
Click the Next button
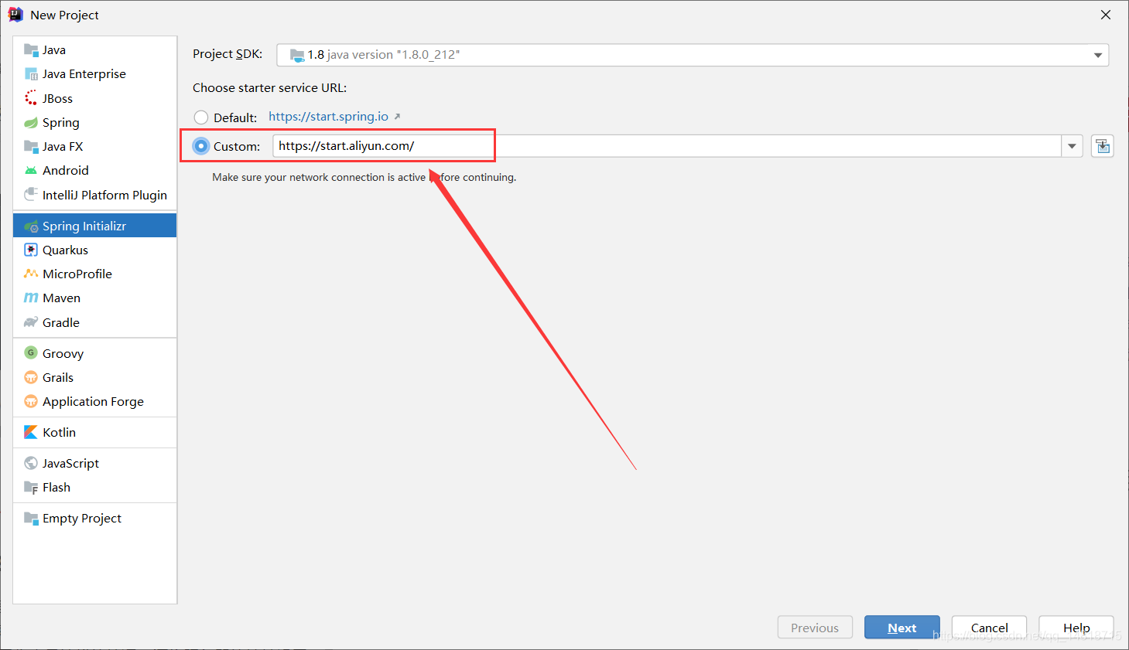coord(902,628)
